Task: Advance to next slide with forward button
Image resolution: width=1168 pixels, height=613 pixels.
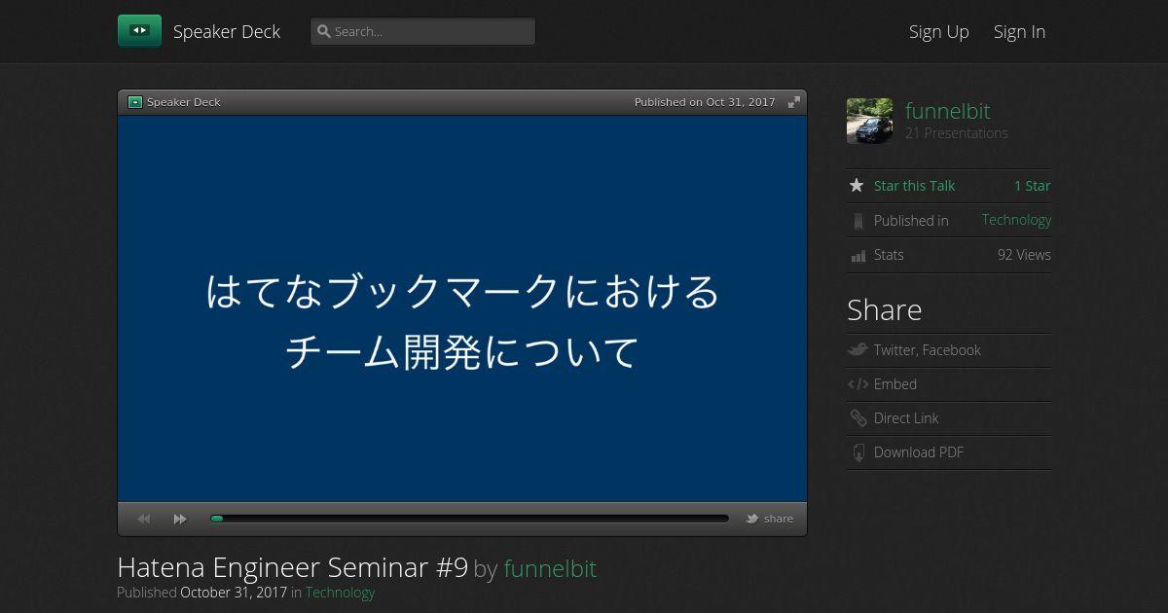Action: (180, 519)
